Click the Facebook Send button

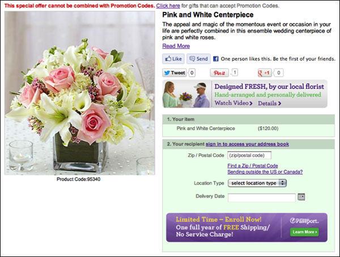point(198,59)
